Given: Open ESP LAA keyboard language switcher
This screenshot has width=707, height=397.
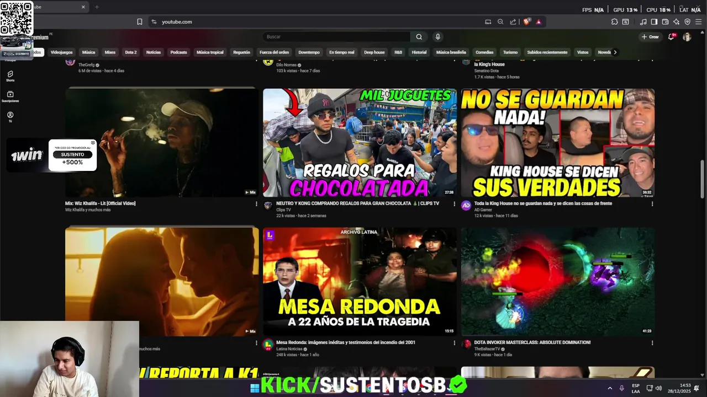Looking at the screenshot, I should tap(636, 388).
